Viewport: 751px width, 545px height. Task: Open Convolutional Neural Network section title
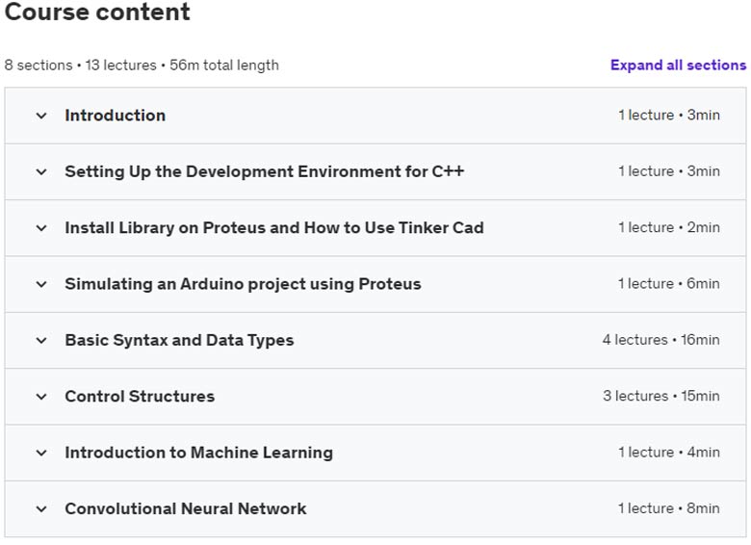click(186, 508)
